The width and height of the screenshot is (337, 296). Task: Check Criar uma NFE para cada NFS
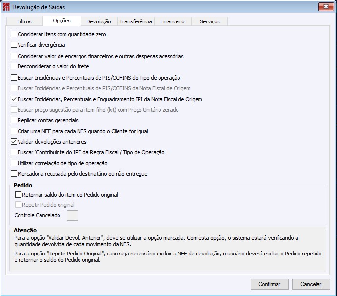coord(14,131)
